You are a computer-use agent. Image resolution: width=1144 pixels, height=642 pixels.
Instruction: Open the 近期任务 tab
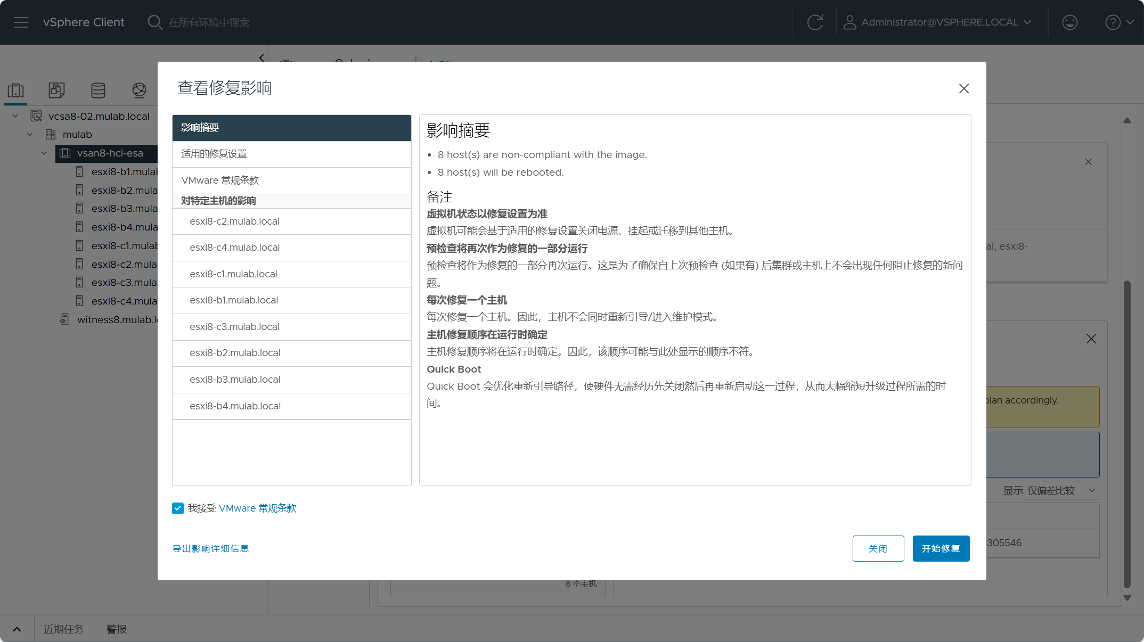(63, 629)
